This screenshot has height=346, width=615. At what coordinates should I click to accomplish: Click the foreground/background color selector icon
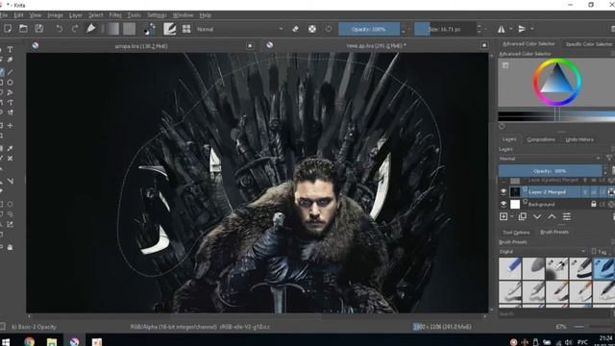[x=149, y=29]
